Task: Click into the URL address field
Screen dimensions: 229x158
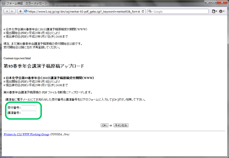Action: tap(82, 11)
